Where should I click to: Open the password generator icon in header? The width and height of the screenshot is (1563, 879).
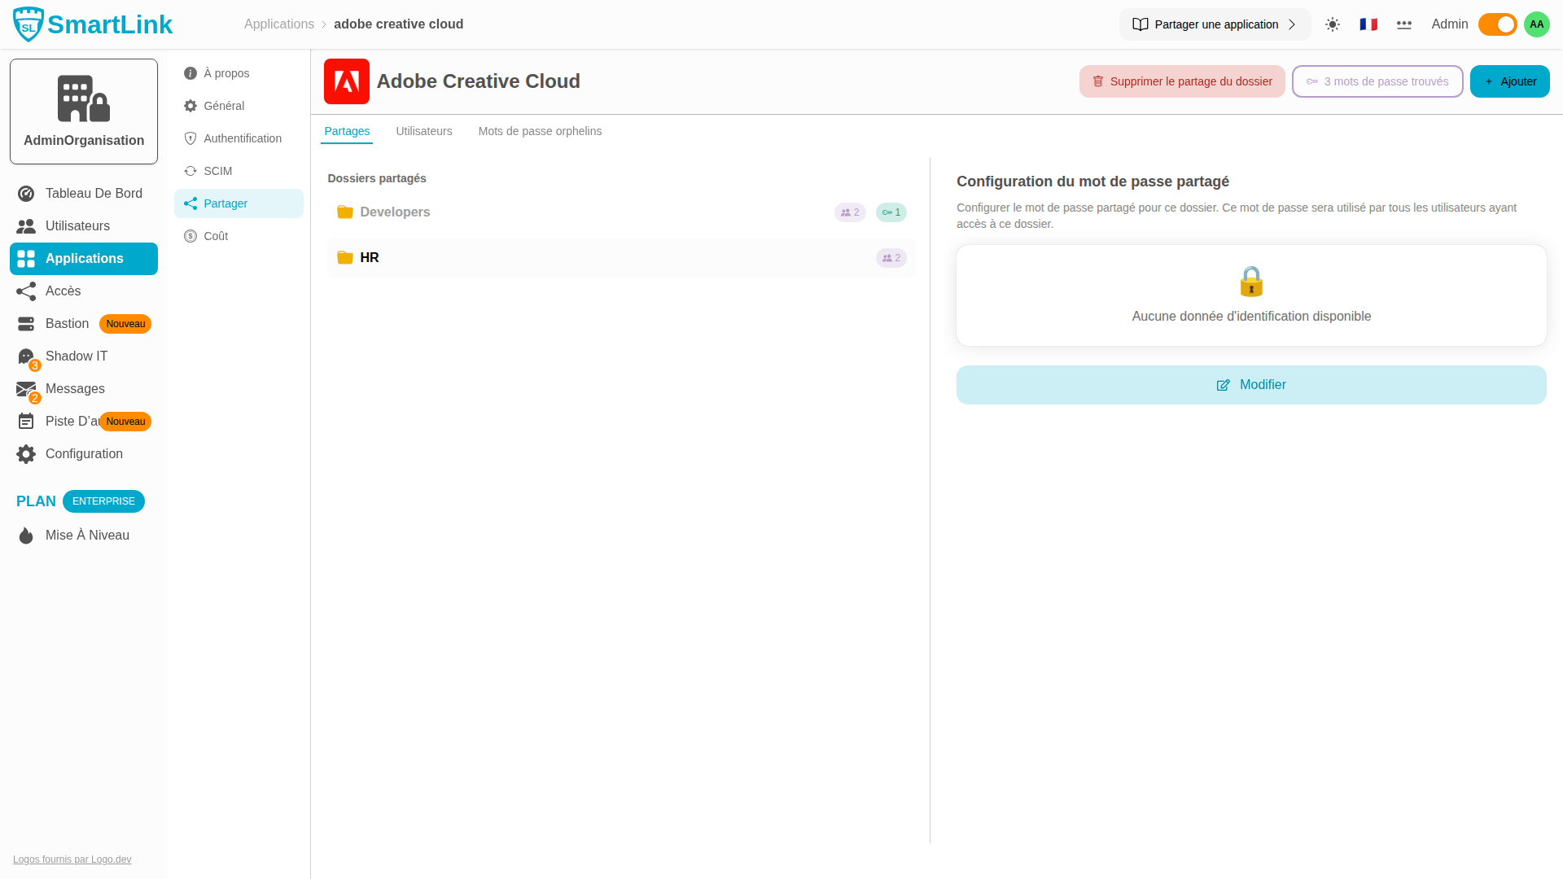(1403, 24)
